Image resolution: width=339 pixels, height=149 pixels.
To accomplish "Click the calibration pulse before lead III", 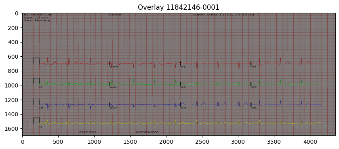I will click(36, 102).
